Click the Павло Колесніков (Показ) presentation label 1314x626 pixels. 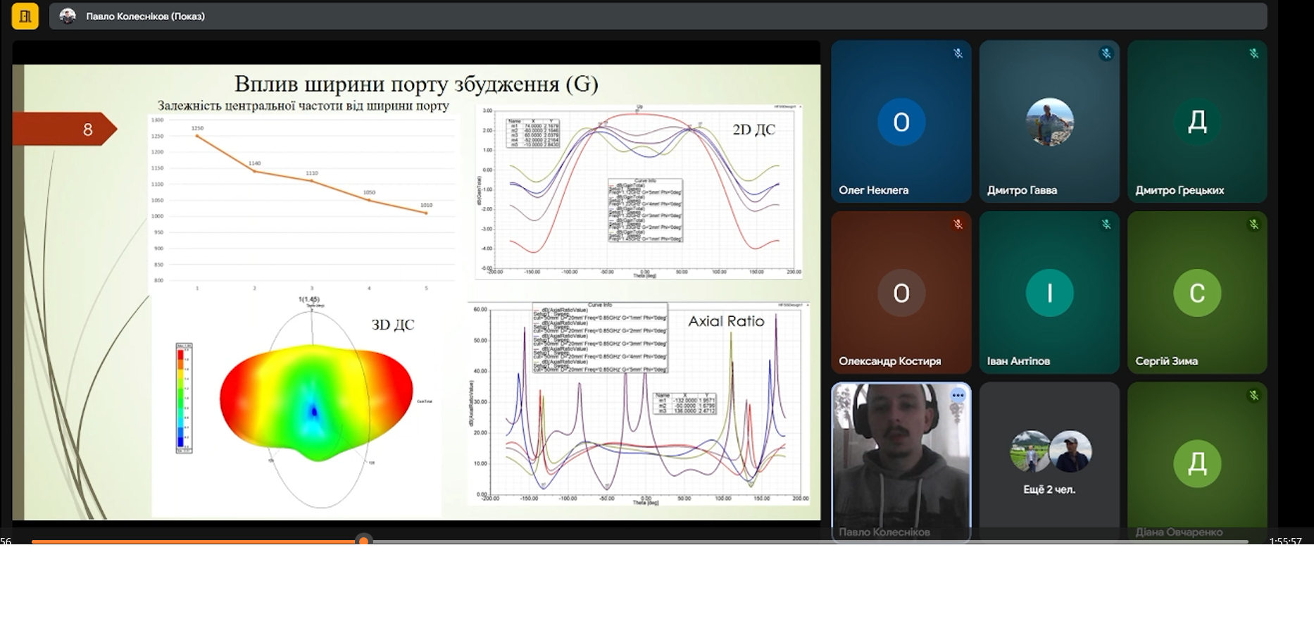point(145,16)
